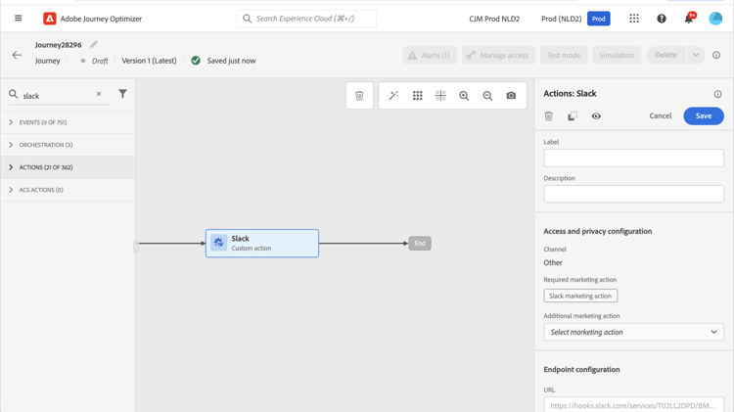
Task: Save the Slack action settings
Action: 704,115
